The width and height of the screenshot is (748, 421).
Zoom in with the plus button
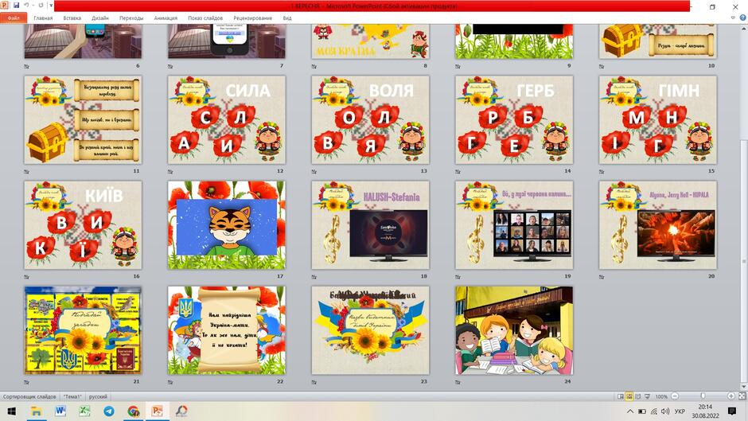pos(730,396)
